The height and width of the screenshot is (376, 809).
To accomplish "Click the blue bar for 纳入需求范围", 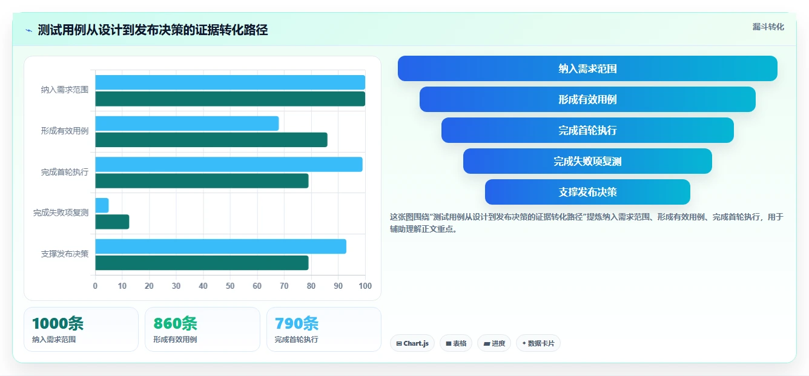I will tap(230, 82).
